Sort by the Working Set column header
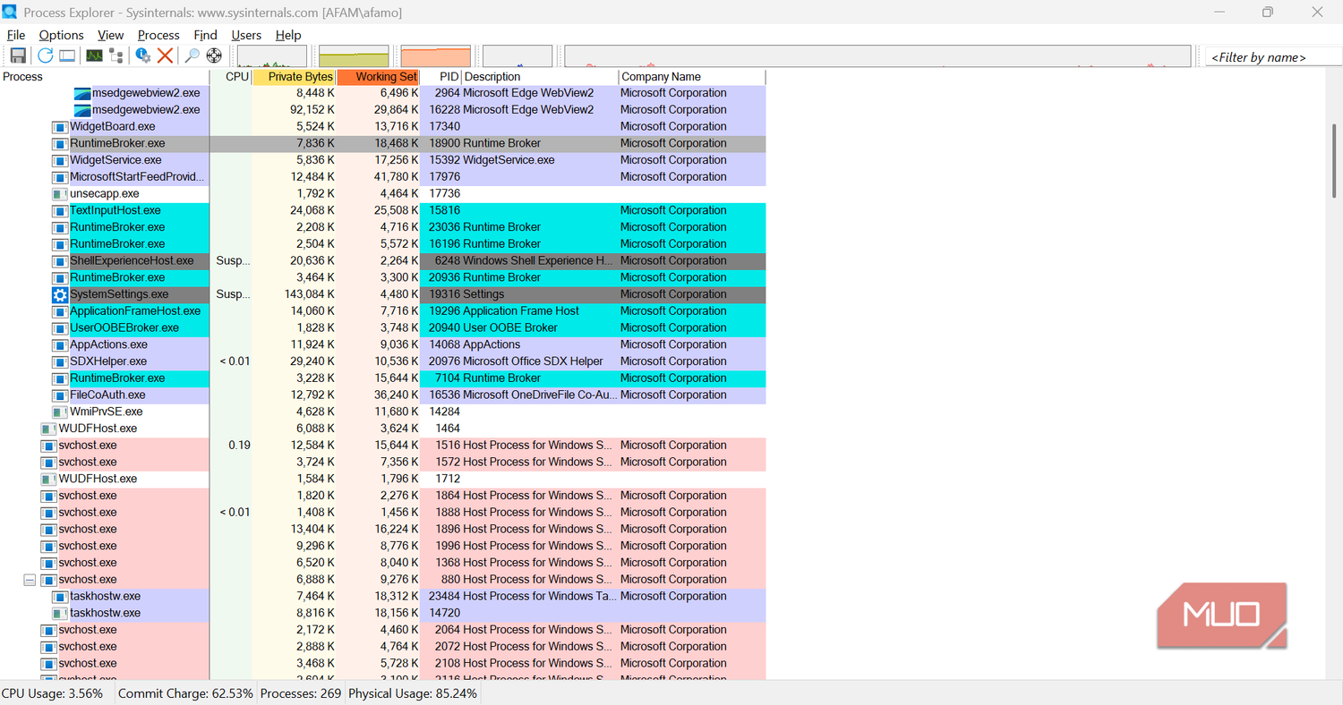The image size is (1343, 705). pos(378,77)
